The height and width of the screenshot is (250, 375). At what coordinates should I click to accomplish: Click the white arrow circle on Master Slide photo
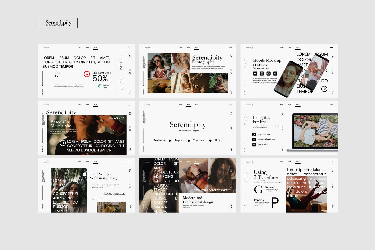[63, 143]
